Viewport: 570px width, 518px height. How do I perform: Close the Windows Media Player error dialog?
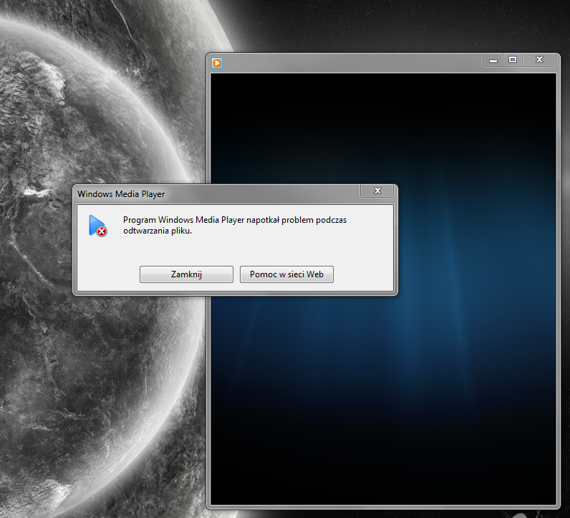point(377,191)
